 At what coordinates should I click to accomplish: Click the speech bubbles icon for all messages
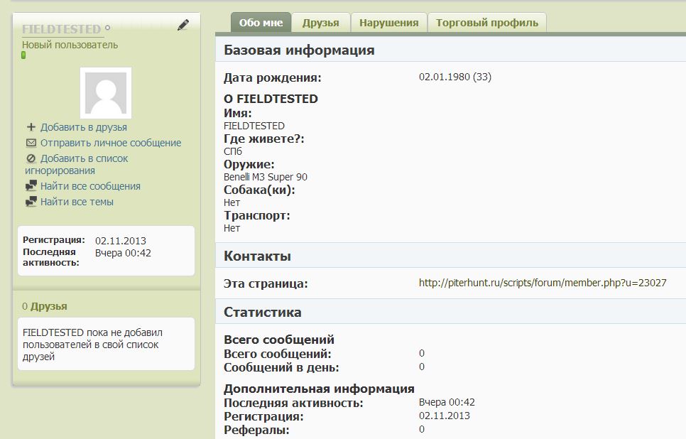point(31,186)
